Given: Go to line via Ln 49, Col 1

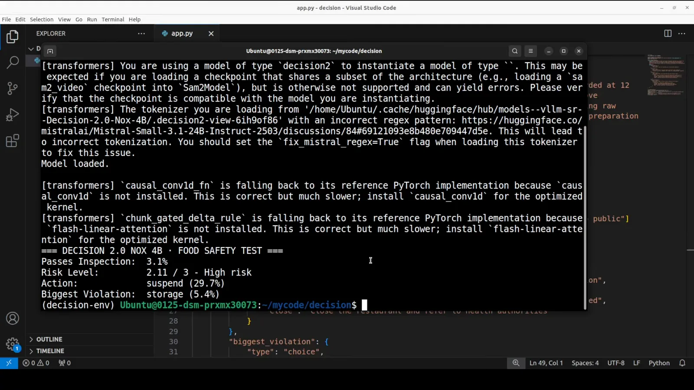Looking at the screenshot, I should click(x=546, y=363).
